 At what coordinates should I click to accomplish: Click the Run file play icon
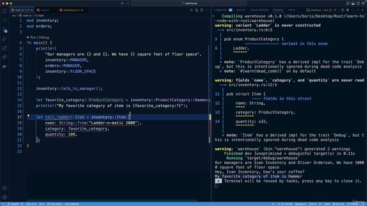(191, 10)
